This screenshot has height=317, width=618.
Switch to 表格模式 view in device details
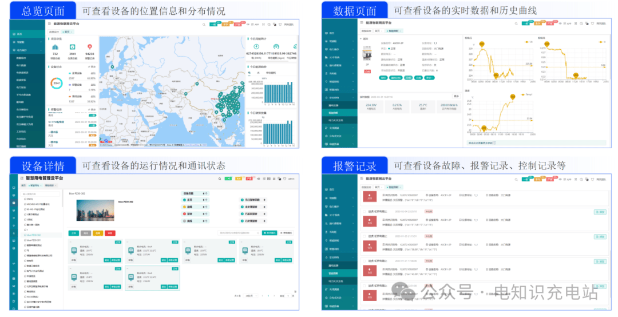[287, 233]
